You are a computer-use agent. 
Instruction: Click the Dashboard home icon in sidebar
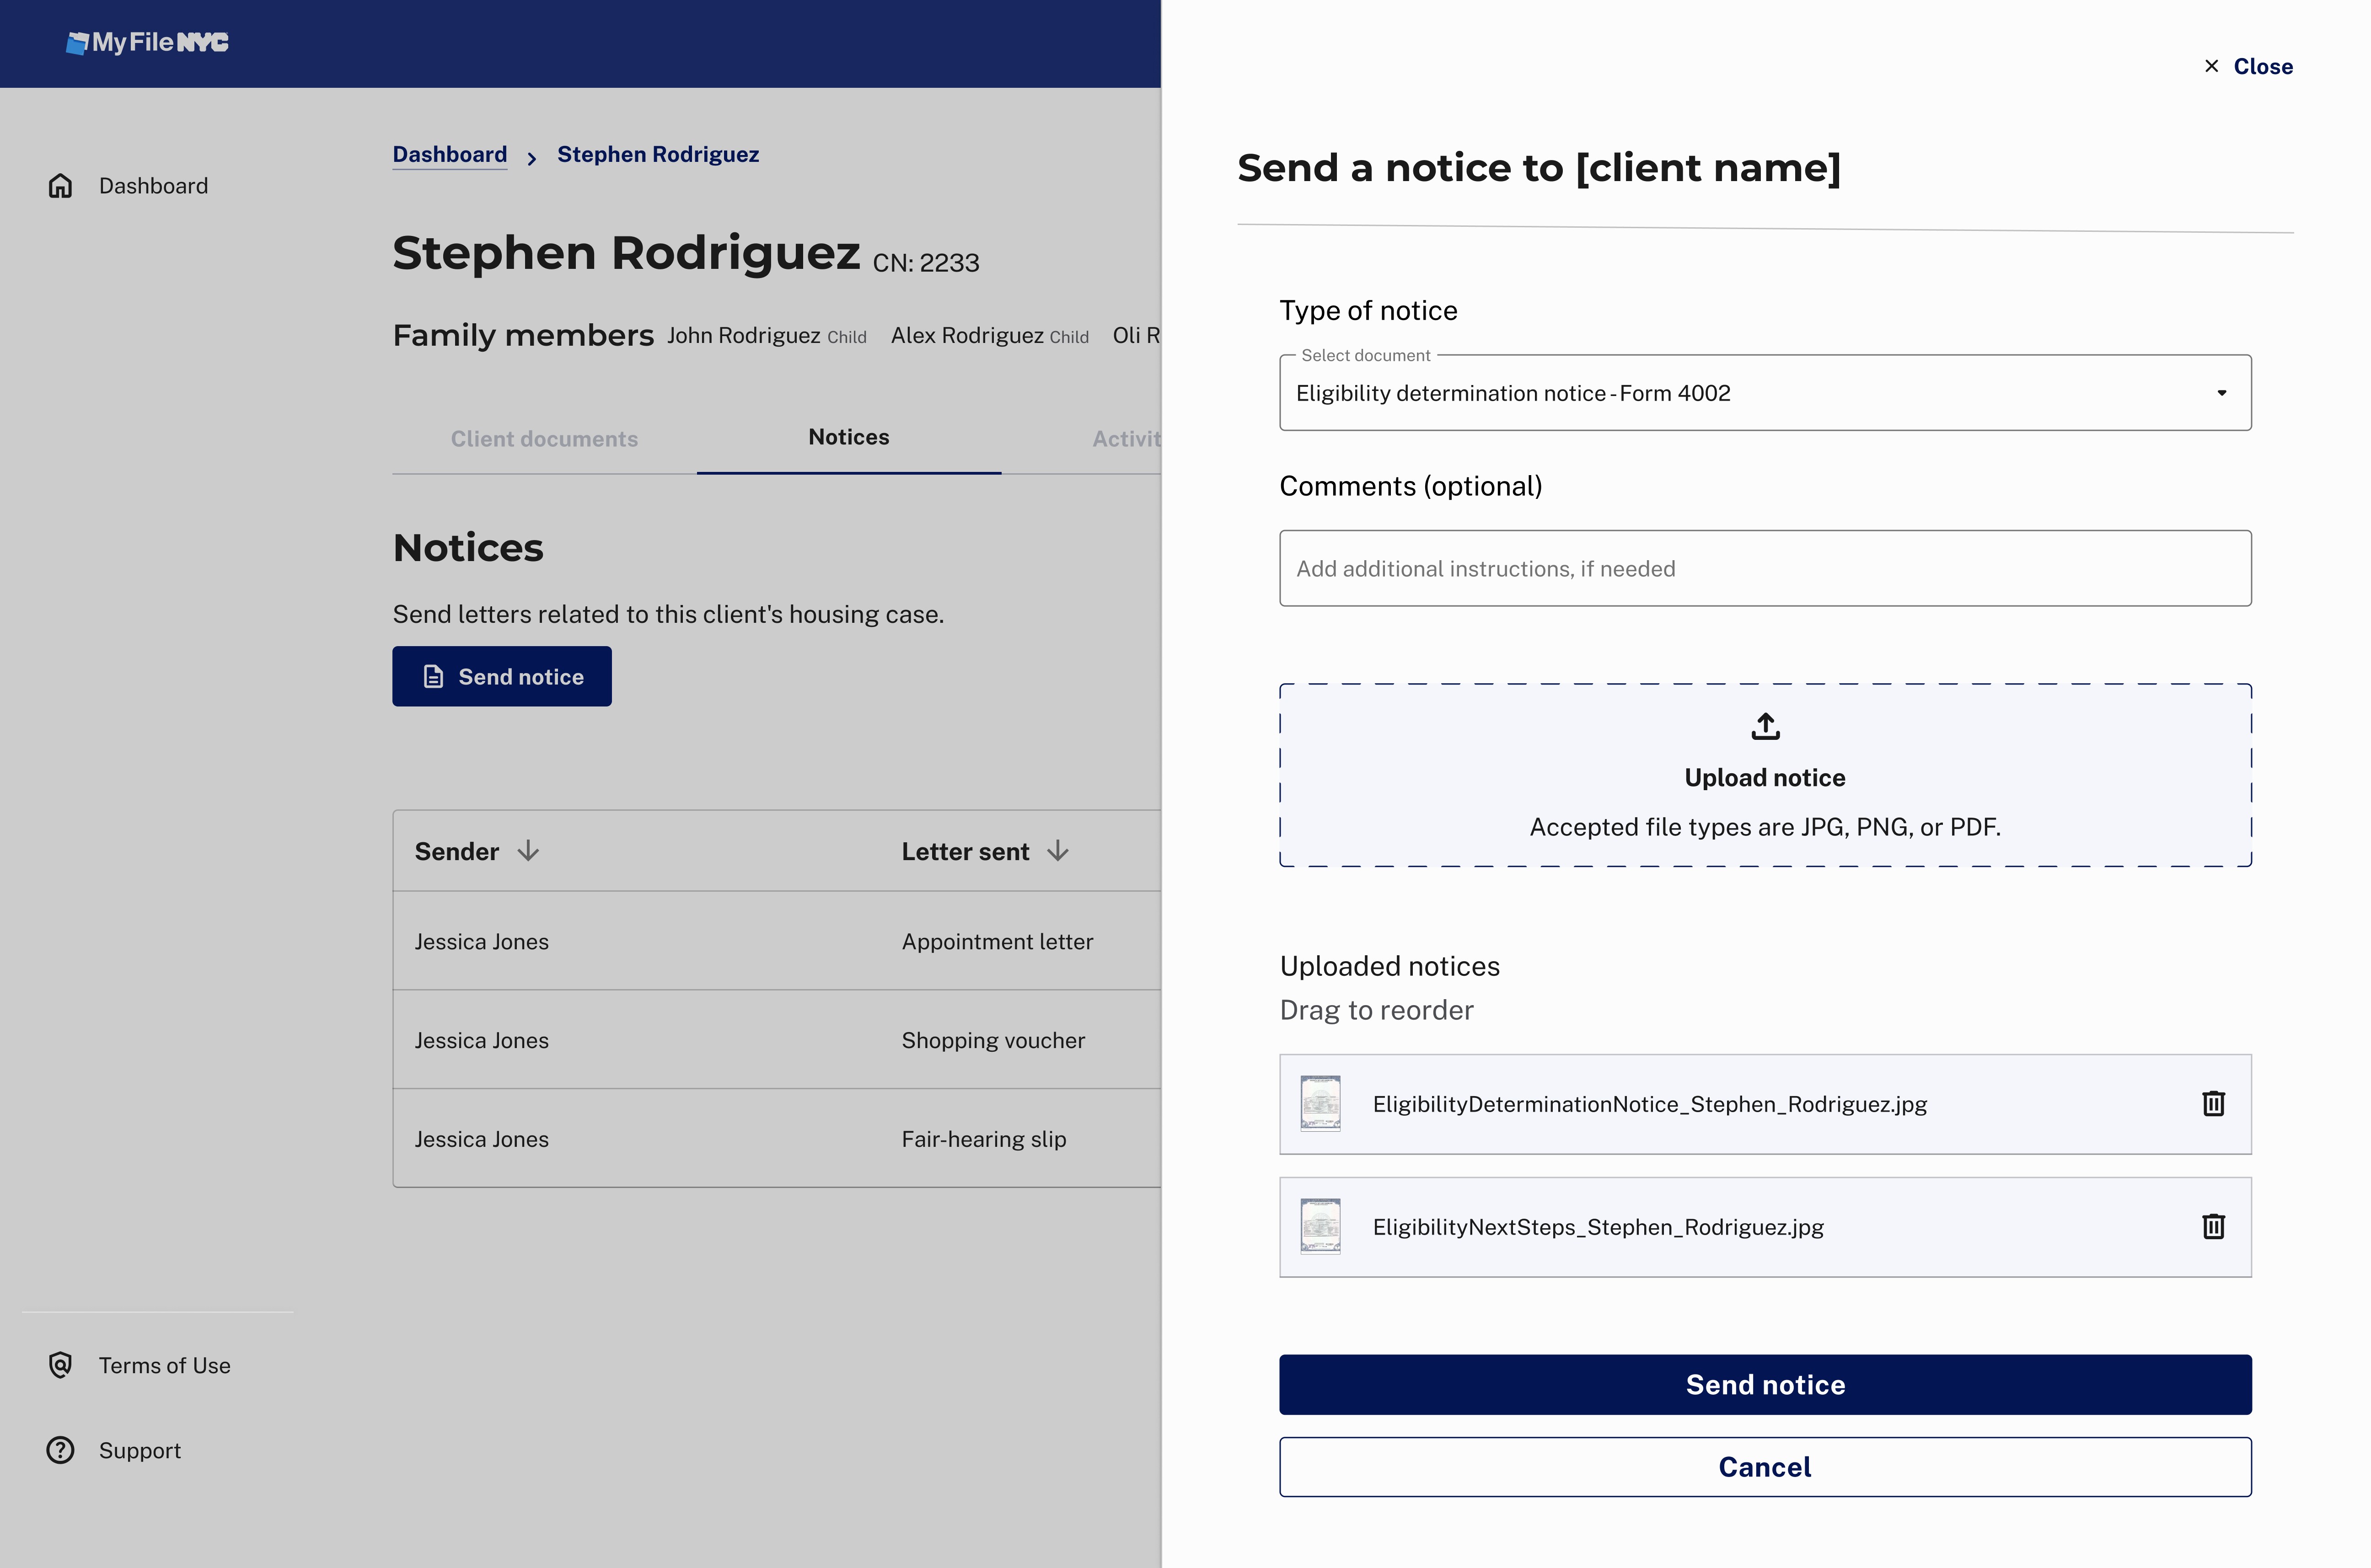pyautogui.click(x=60, y=186)
